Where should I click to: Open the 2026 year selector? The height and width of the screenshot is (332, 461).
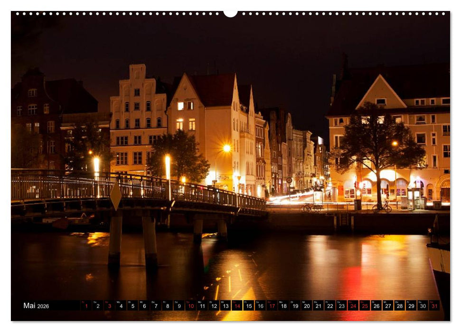pyautogui.click(x=44, y=307)
